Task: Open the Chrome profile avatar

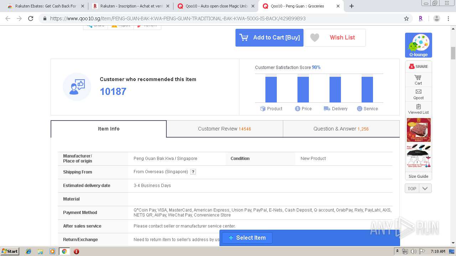Action: click(x=437, y=18)
